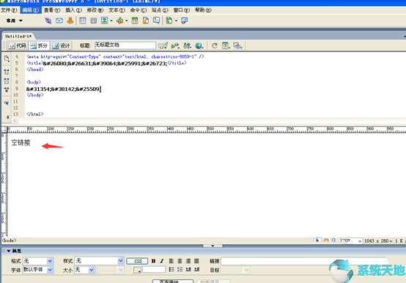Insert a Div Tag icon
406x283 pixels.
coord(94,21)
